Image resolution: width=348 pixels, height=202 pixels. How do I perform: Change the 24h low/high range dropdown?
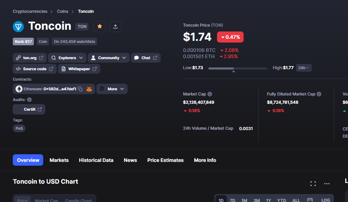[304, 68]
